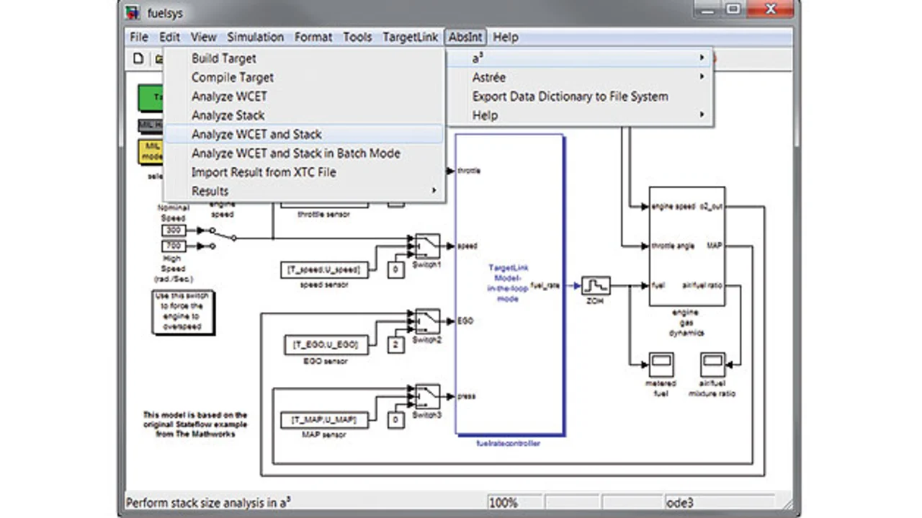Select the [T_MAP,U_MAP] MAP sensor block
This screenshot has height=518, width=922.
pos(324,420)
